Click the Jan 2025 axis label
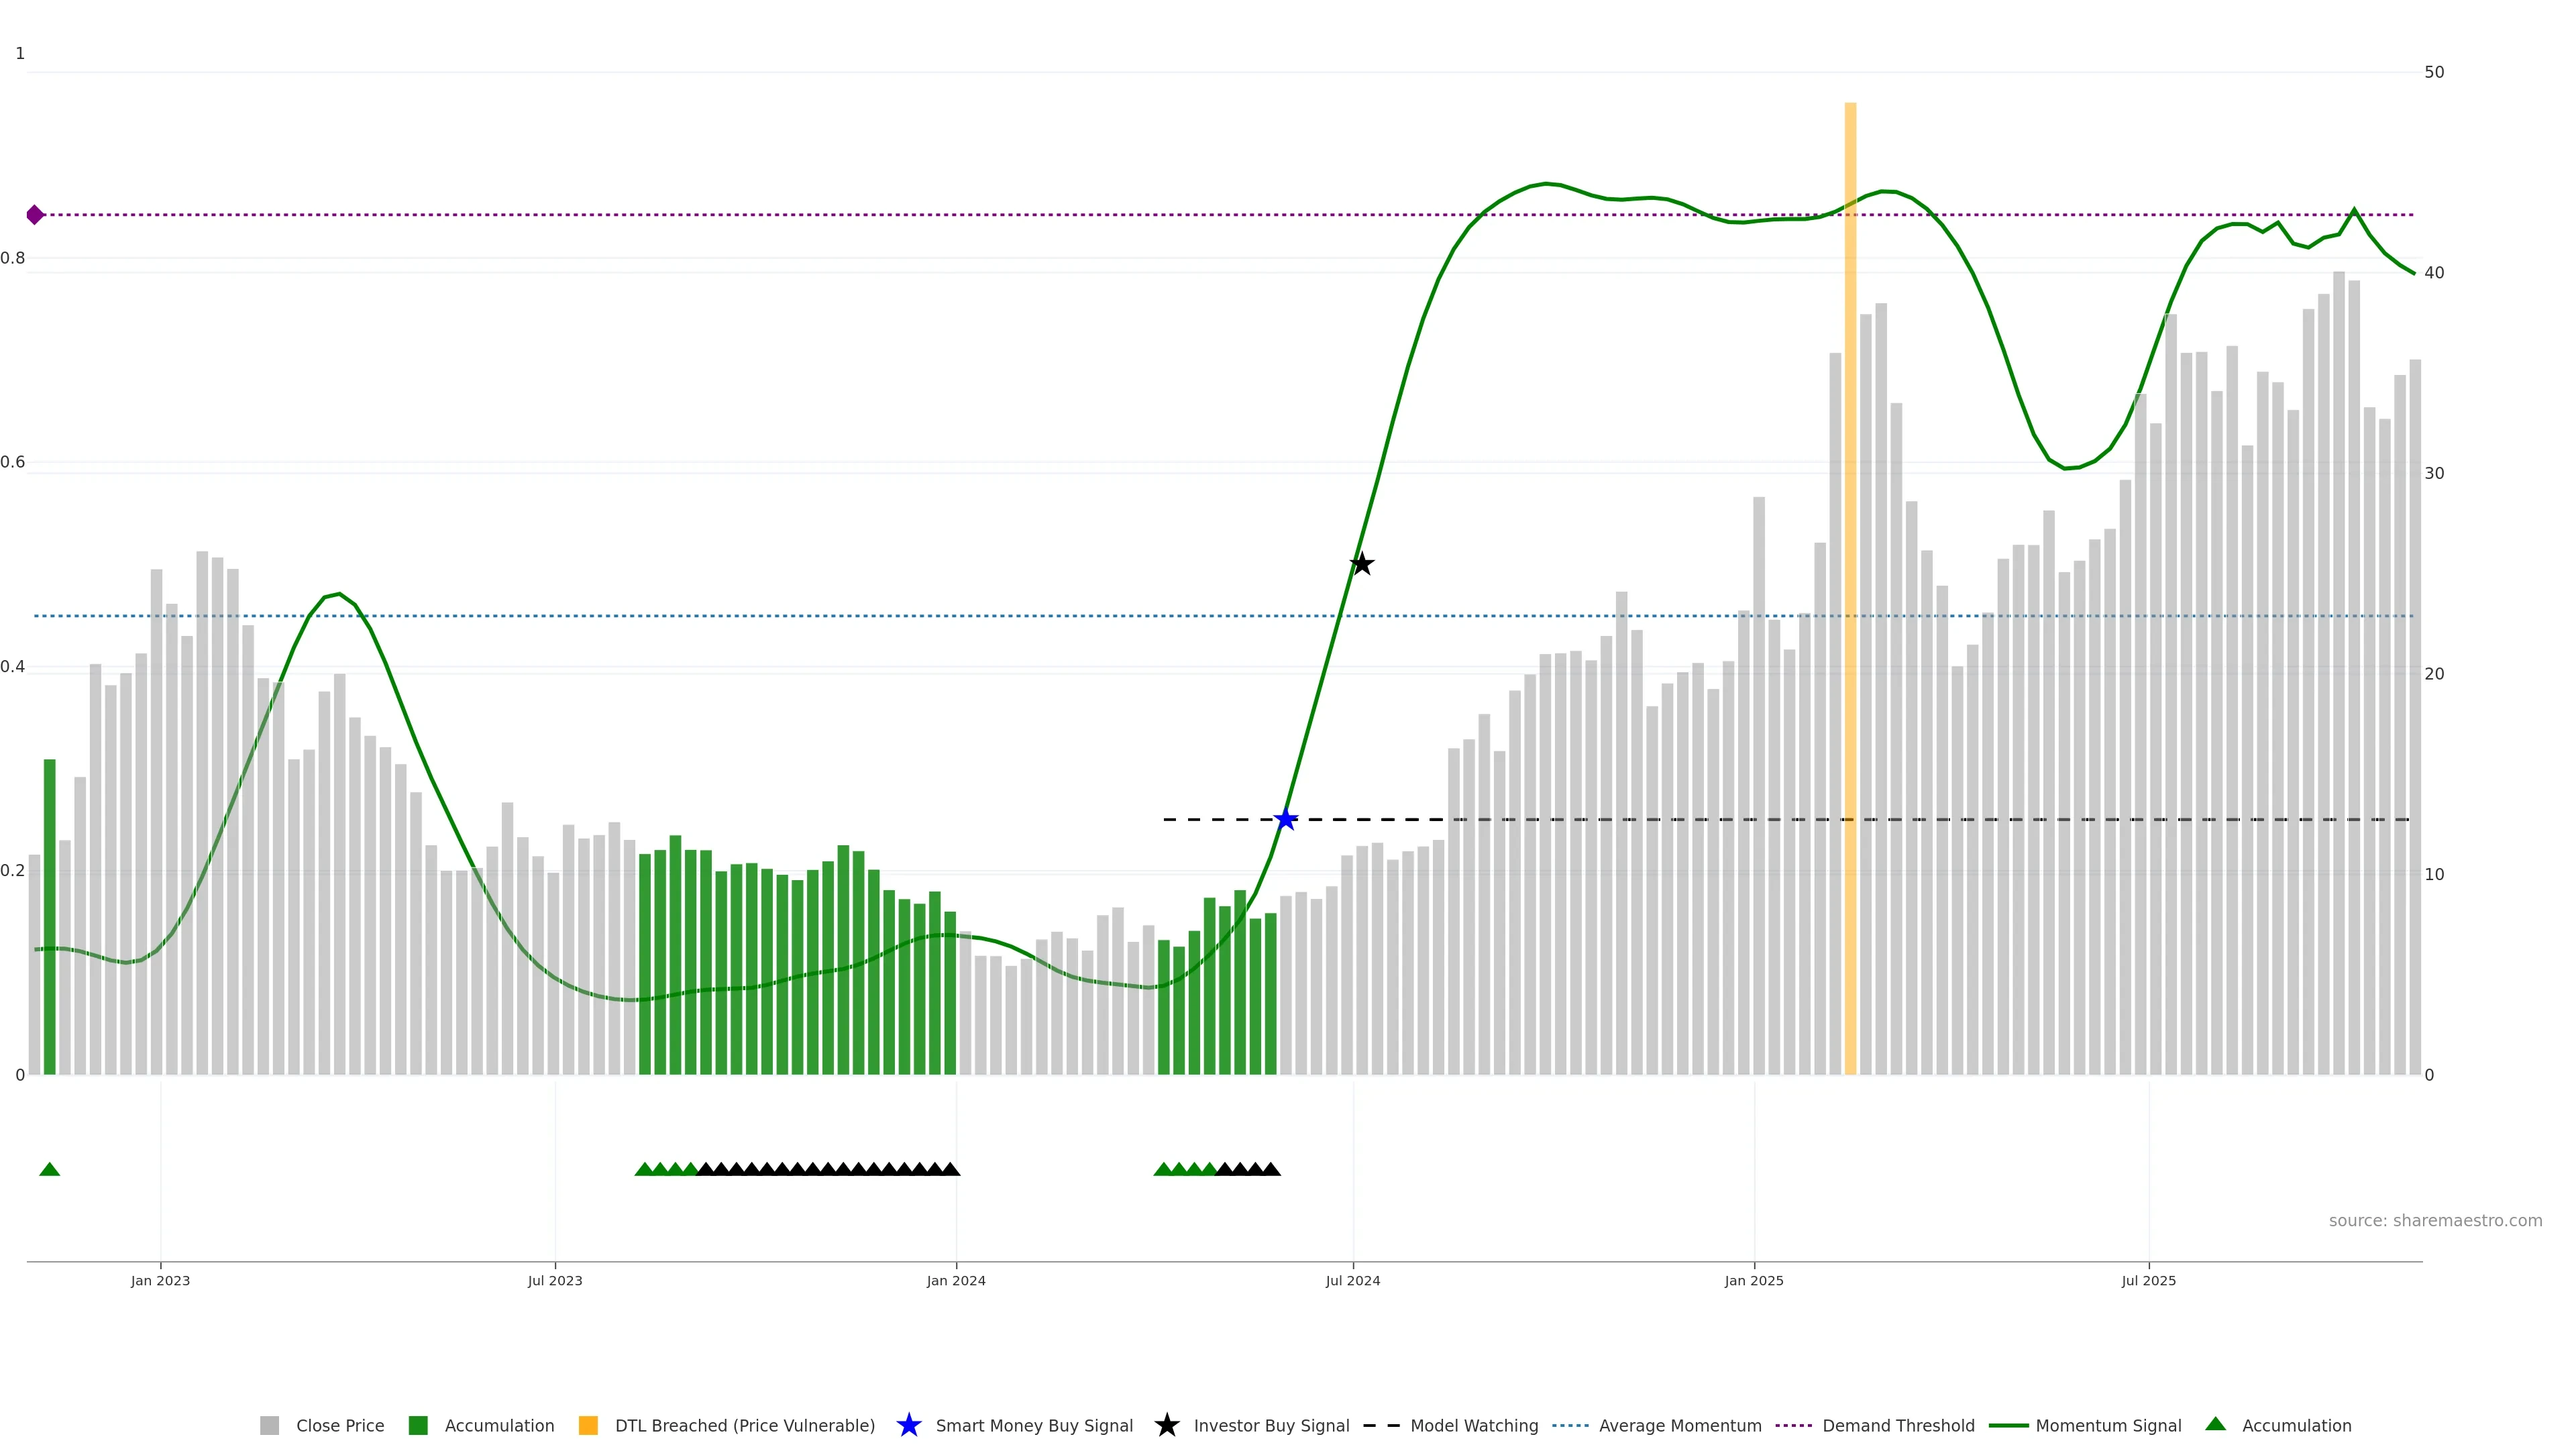2576x1449 pixels. pyautogui.click(x=1754, y=1281)
